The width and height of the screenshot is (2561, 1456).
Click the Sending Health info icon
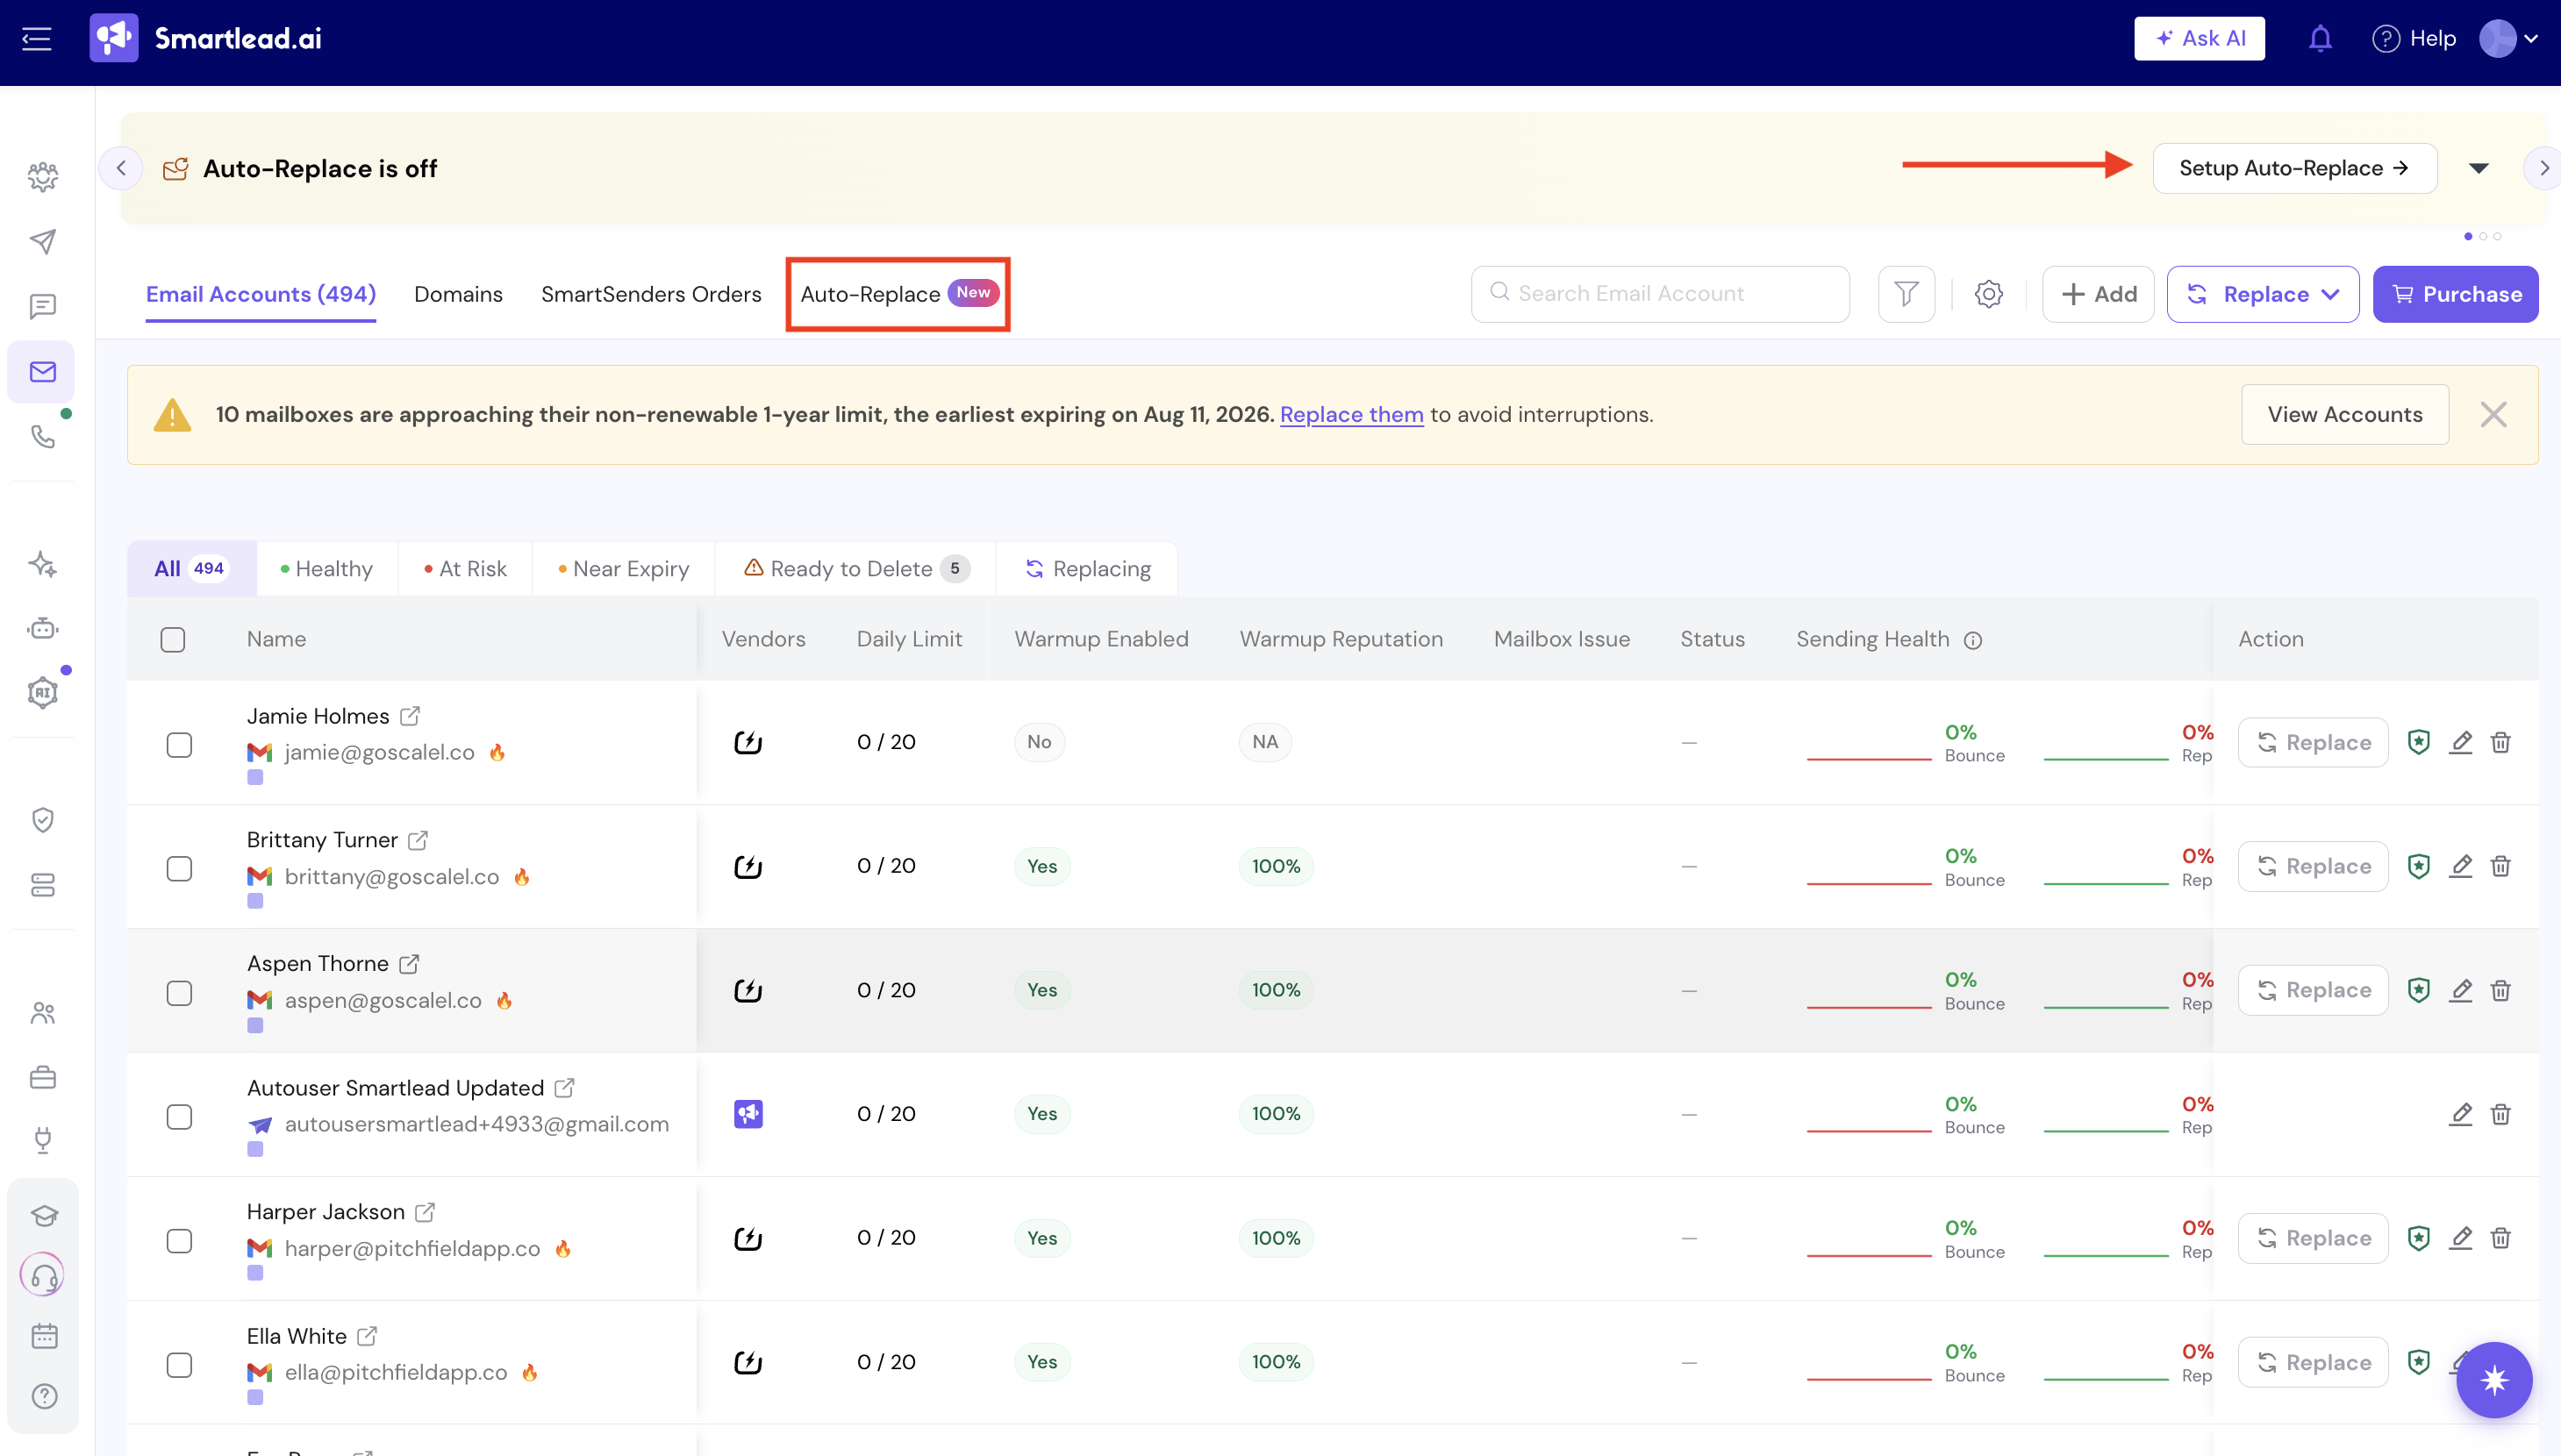pos(1973,640)
